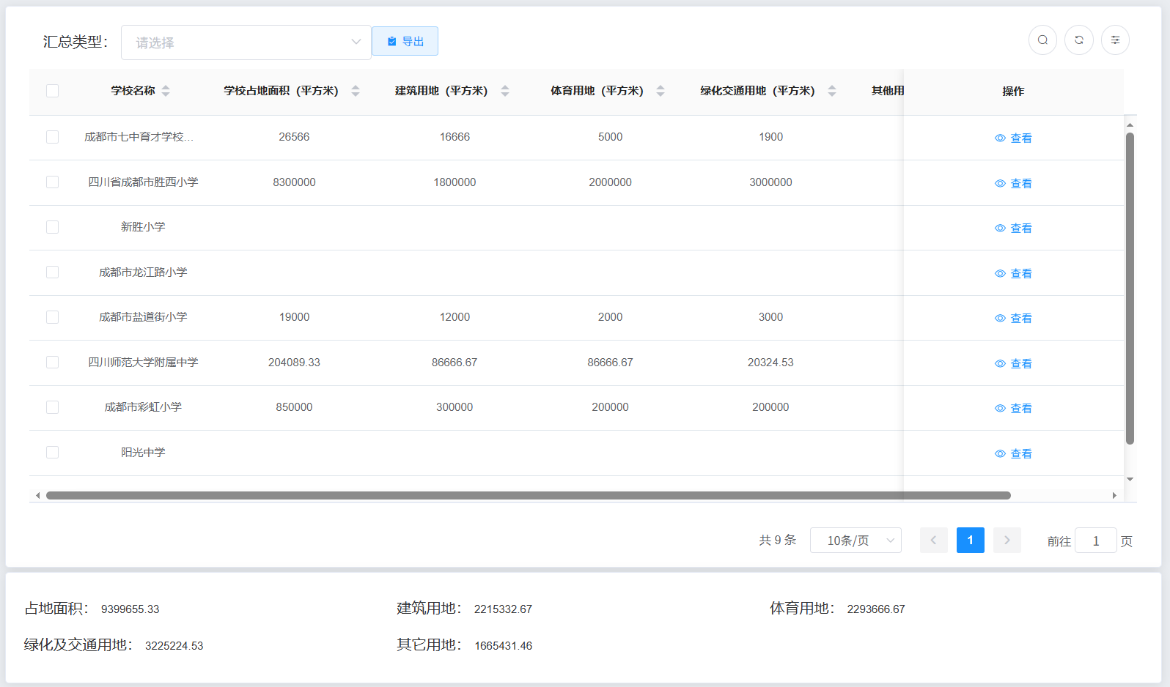Click the search icon button

(x=1042, y=40)
